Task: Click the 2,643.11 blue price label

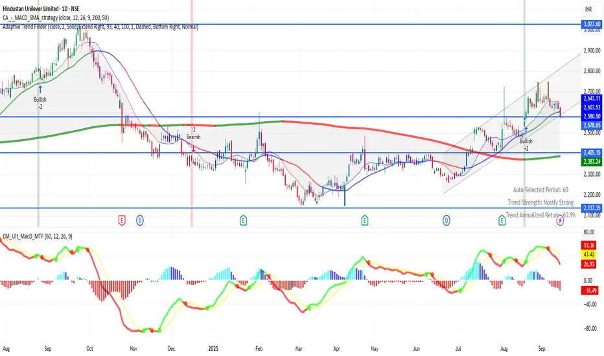Action: click(592, 98)
